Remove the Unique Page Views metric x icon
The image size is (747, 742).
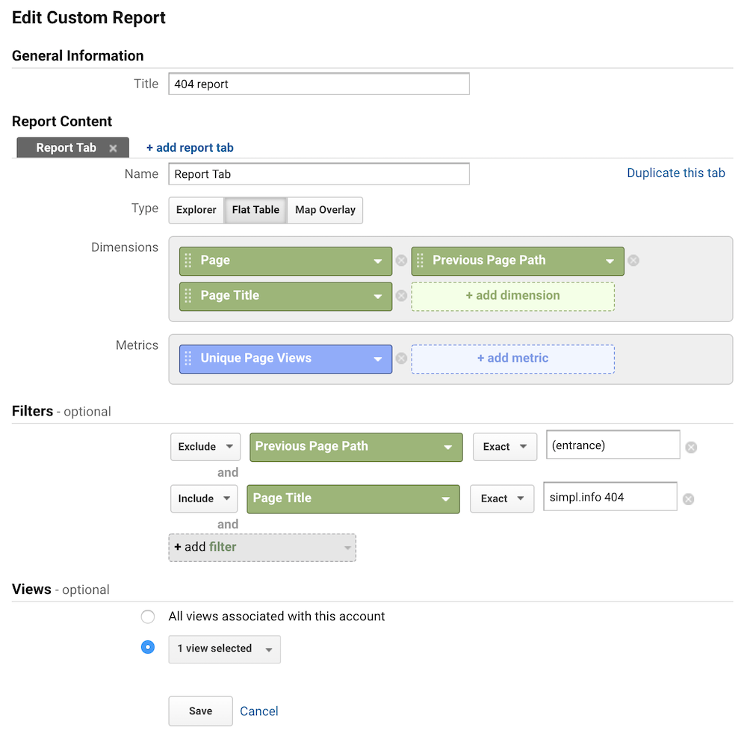401,359
